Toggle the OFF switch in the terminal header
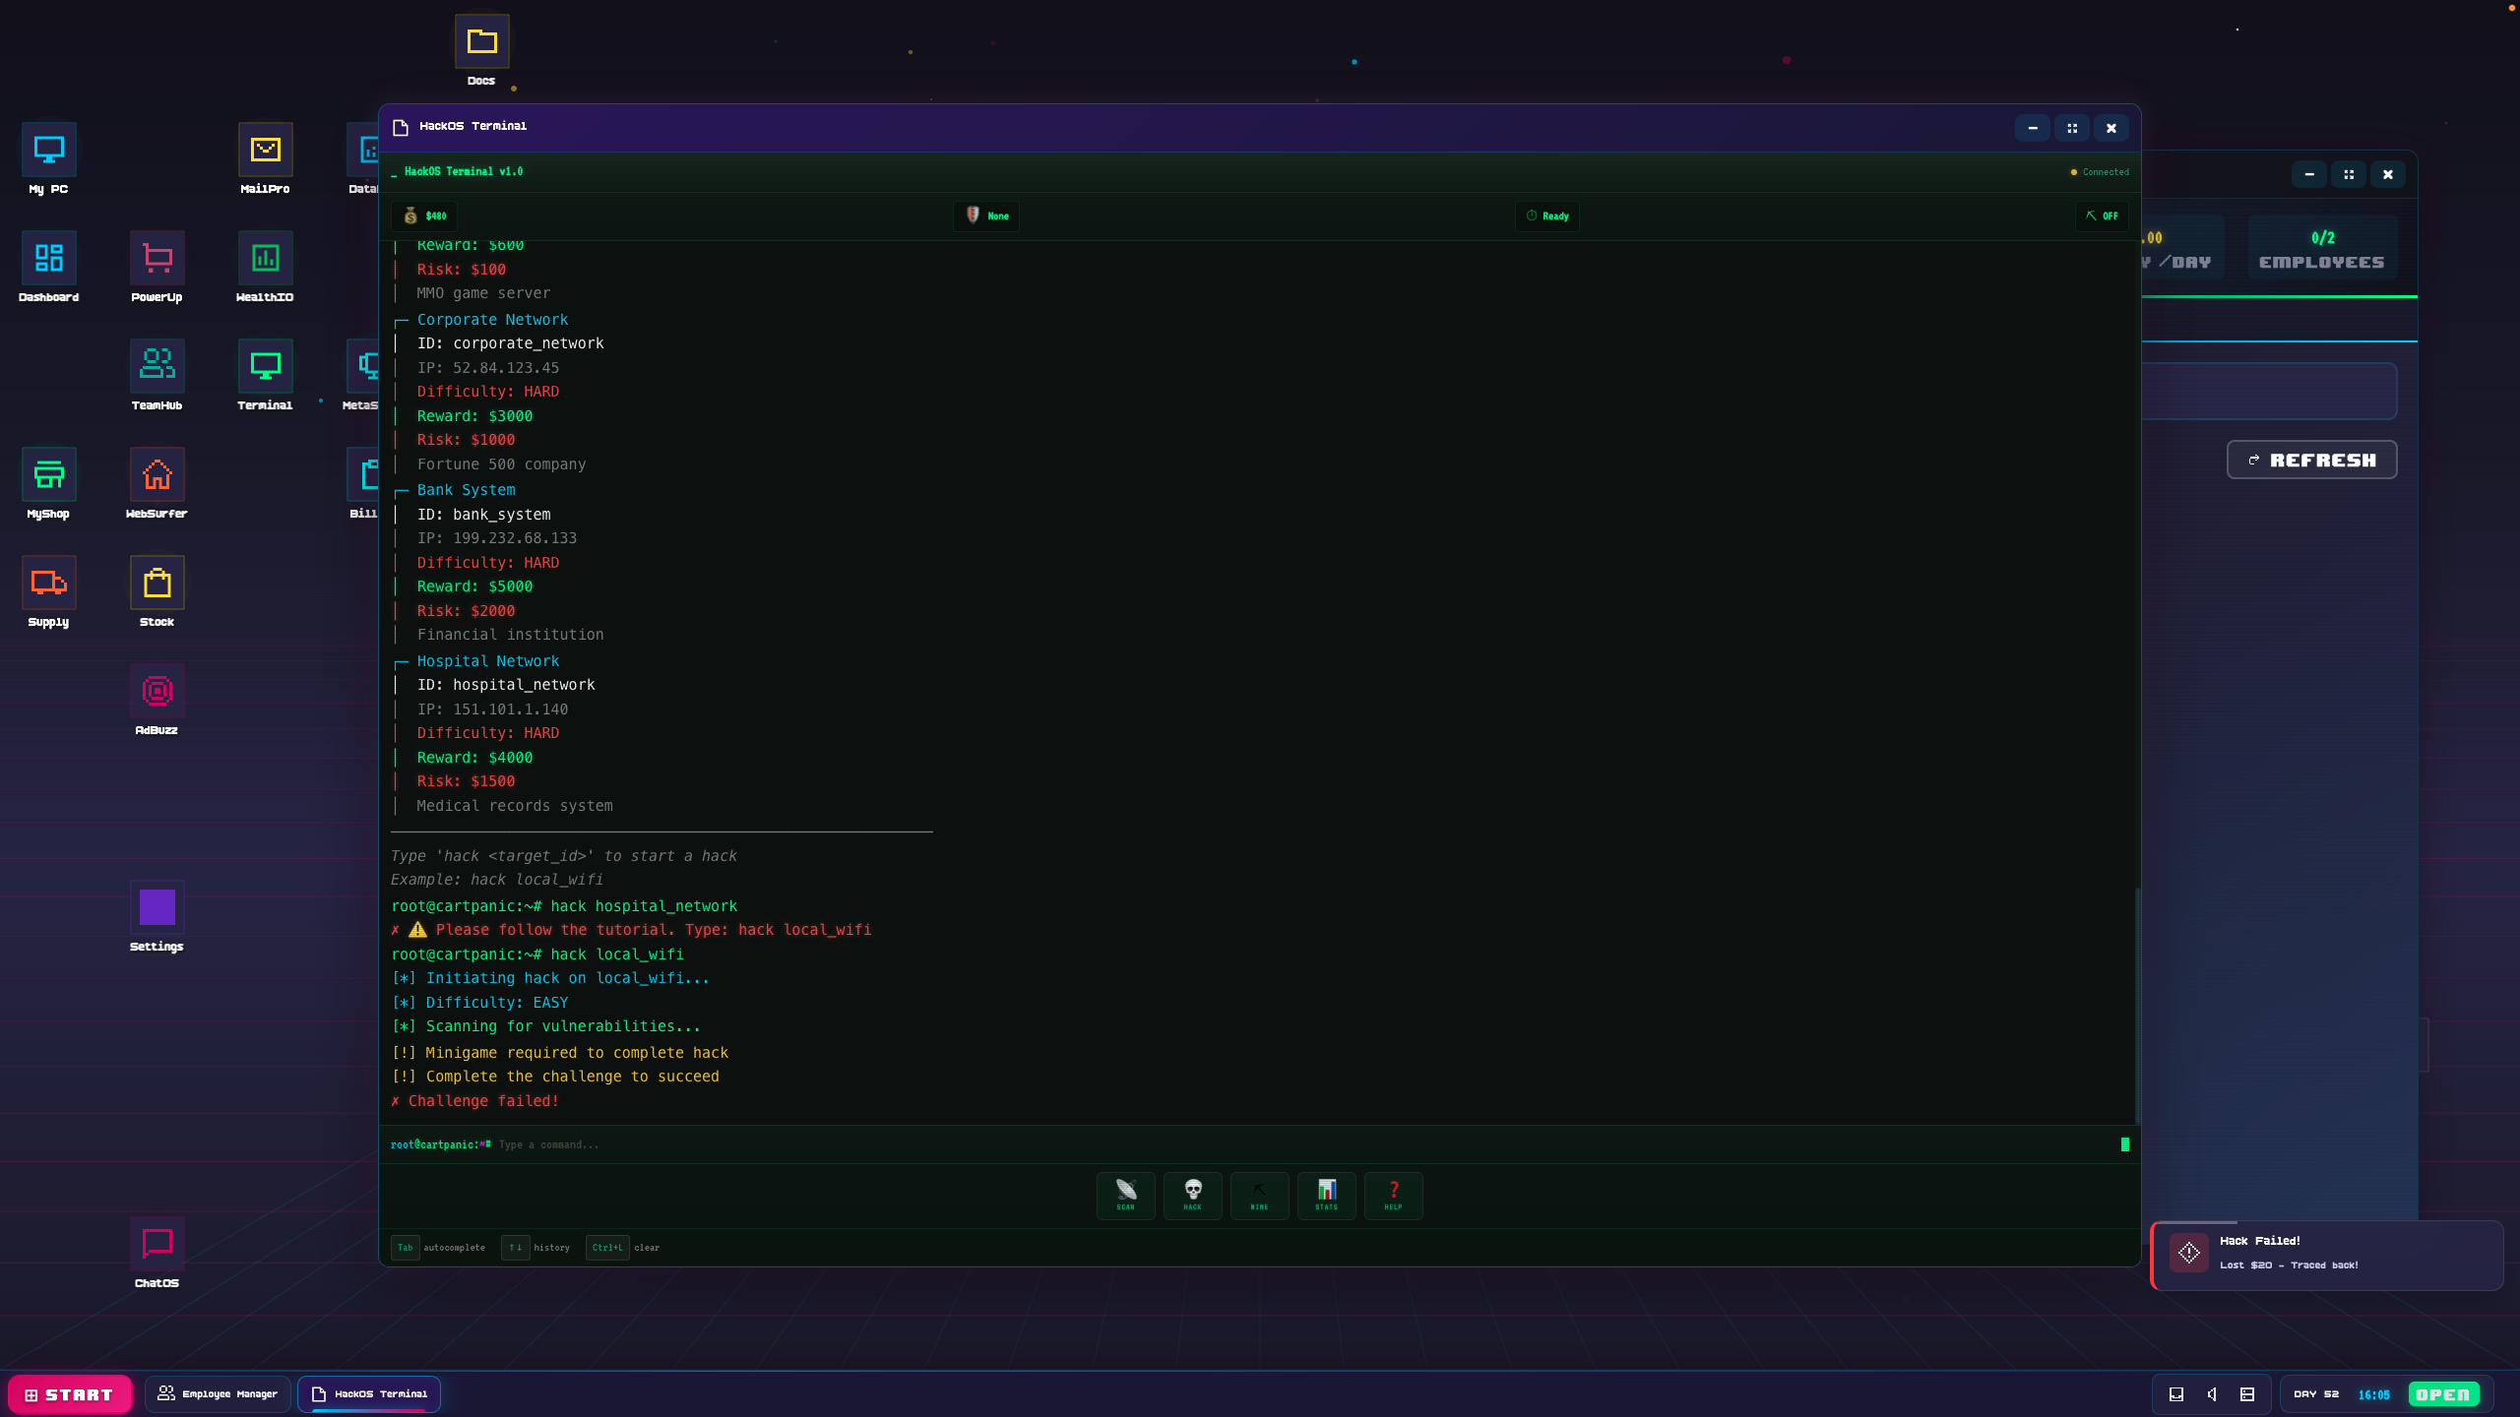 (2101, 216)
